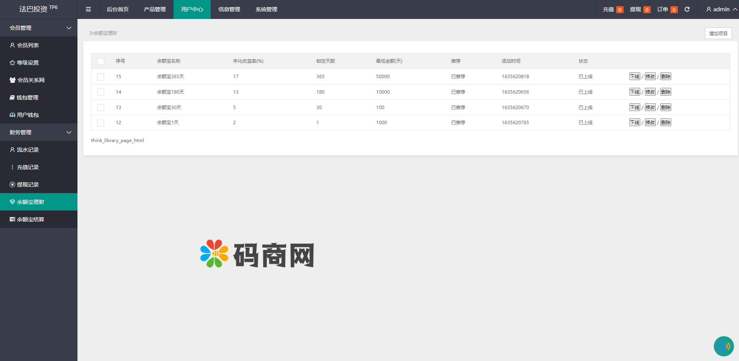
Task: Click the sidebar collapse hamburger icon
Action: point(88,9)
